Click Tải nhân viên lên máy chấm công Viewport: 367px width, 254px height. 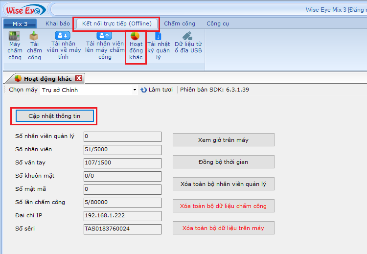105,36
